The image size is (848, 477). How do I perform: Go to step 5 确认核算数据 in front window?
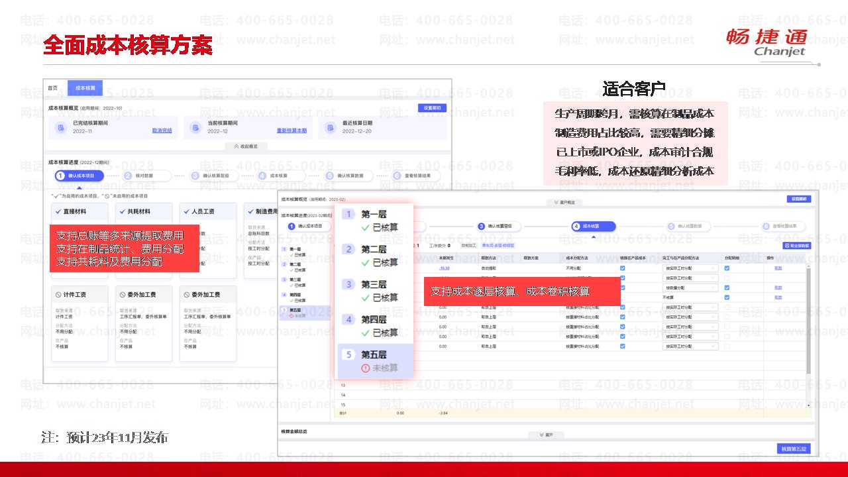(689, 226)
